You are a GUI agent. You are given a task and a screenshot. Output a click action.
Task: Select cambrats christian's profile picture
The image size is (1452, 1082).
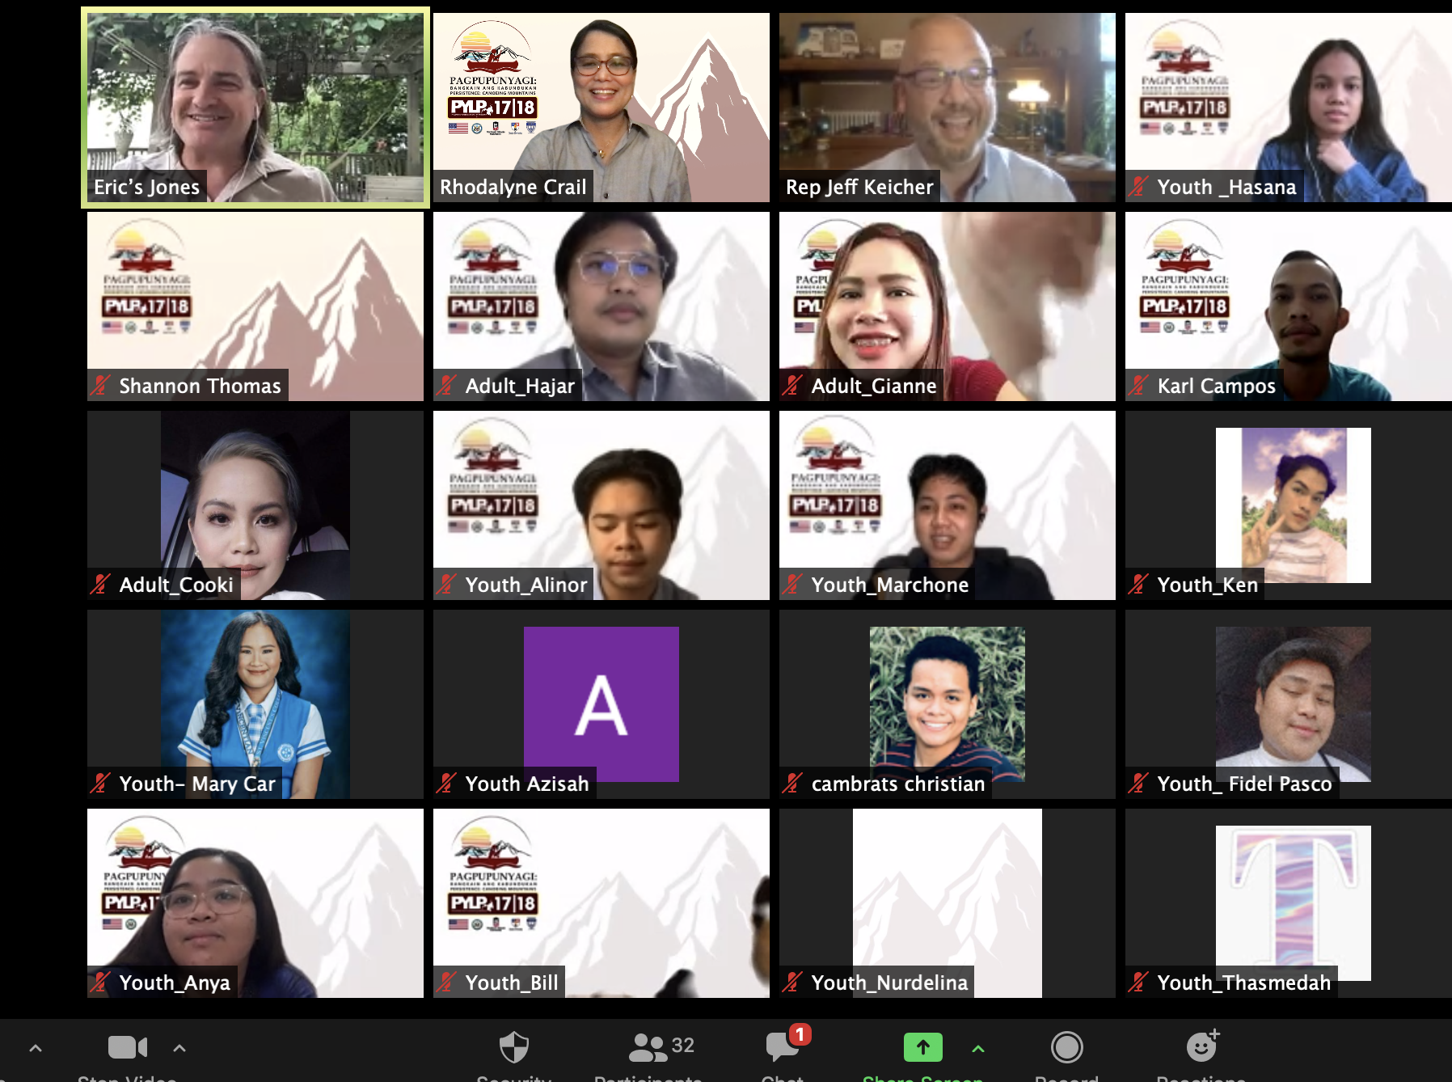tap(947, 695)
